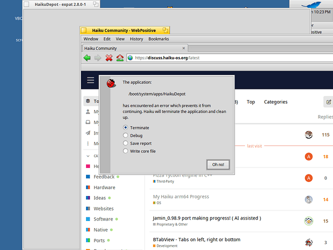Image resolution: width=333 pixels, height=250 pixels.
Task: Click the Deskbar leaf icon
Action: coord(312,4)
